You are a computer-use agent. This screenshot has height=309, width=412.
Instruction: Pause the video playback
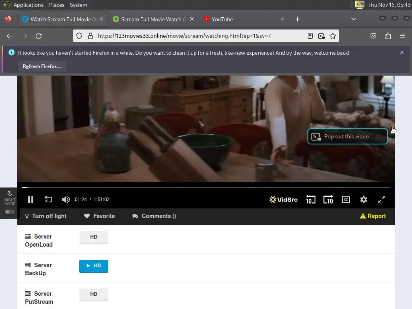(31, 200)
